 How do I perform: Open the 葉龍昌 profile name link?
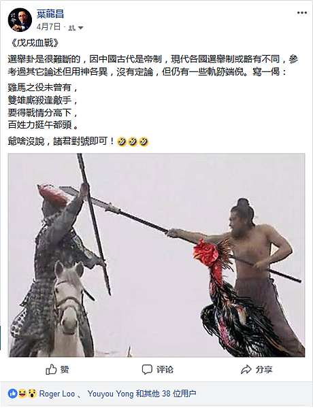click(x=50, y=14)
